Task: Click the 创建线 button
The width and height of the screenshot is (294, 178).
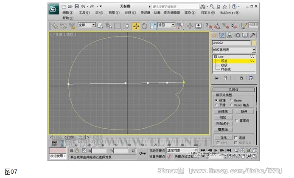Action: [x=223, y=112]
